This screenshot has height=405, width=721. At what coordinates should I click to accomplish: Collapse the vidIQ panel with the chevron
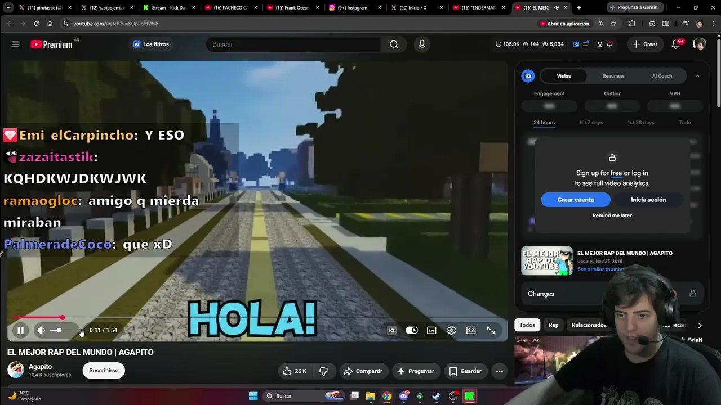697,76
